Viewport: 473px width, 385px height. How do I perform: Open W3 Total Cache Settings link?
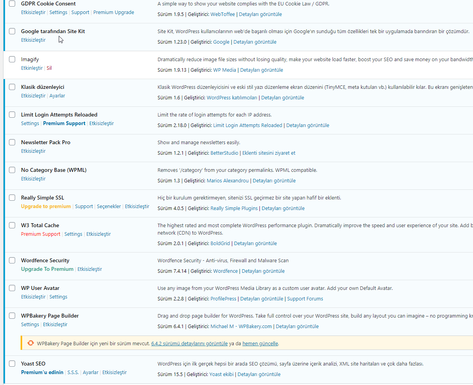(73, 234)
